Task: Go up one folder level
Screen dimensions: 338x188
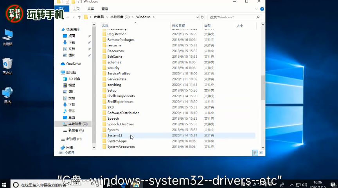Action: click(x=79, y=17)
